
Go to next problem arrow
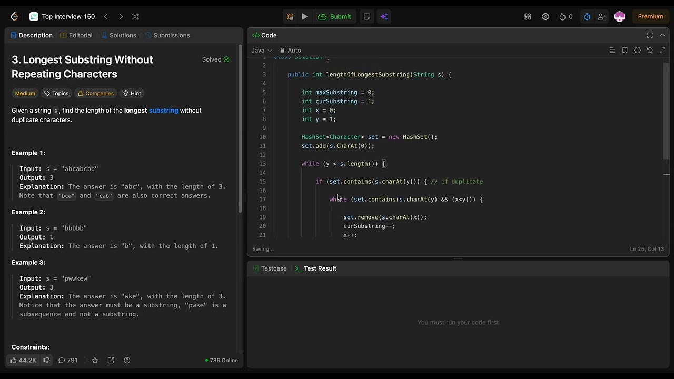(x=121, y=16)
